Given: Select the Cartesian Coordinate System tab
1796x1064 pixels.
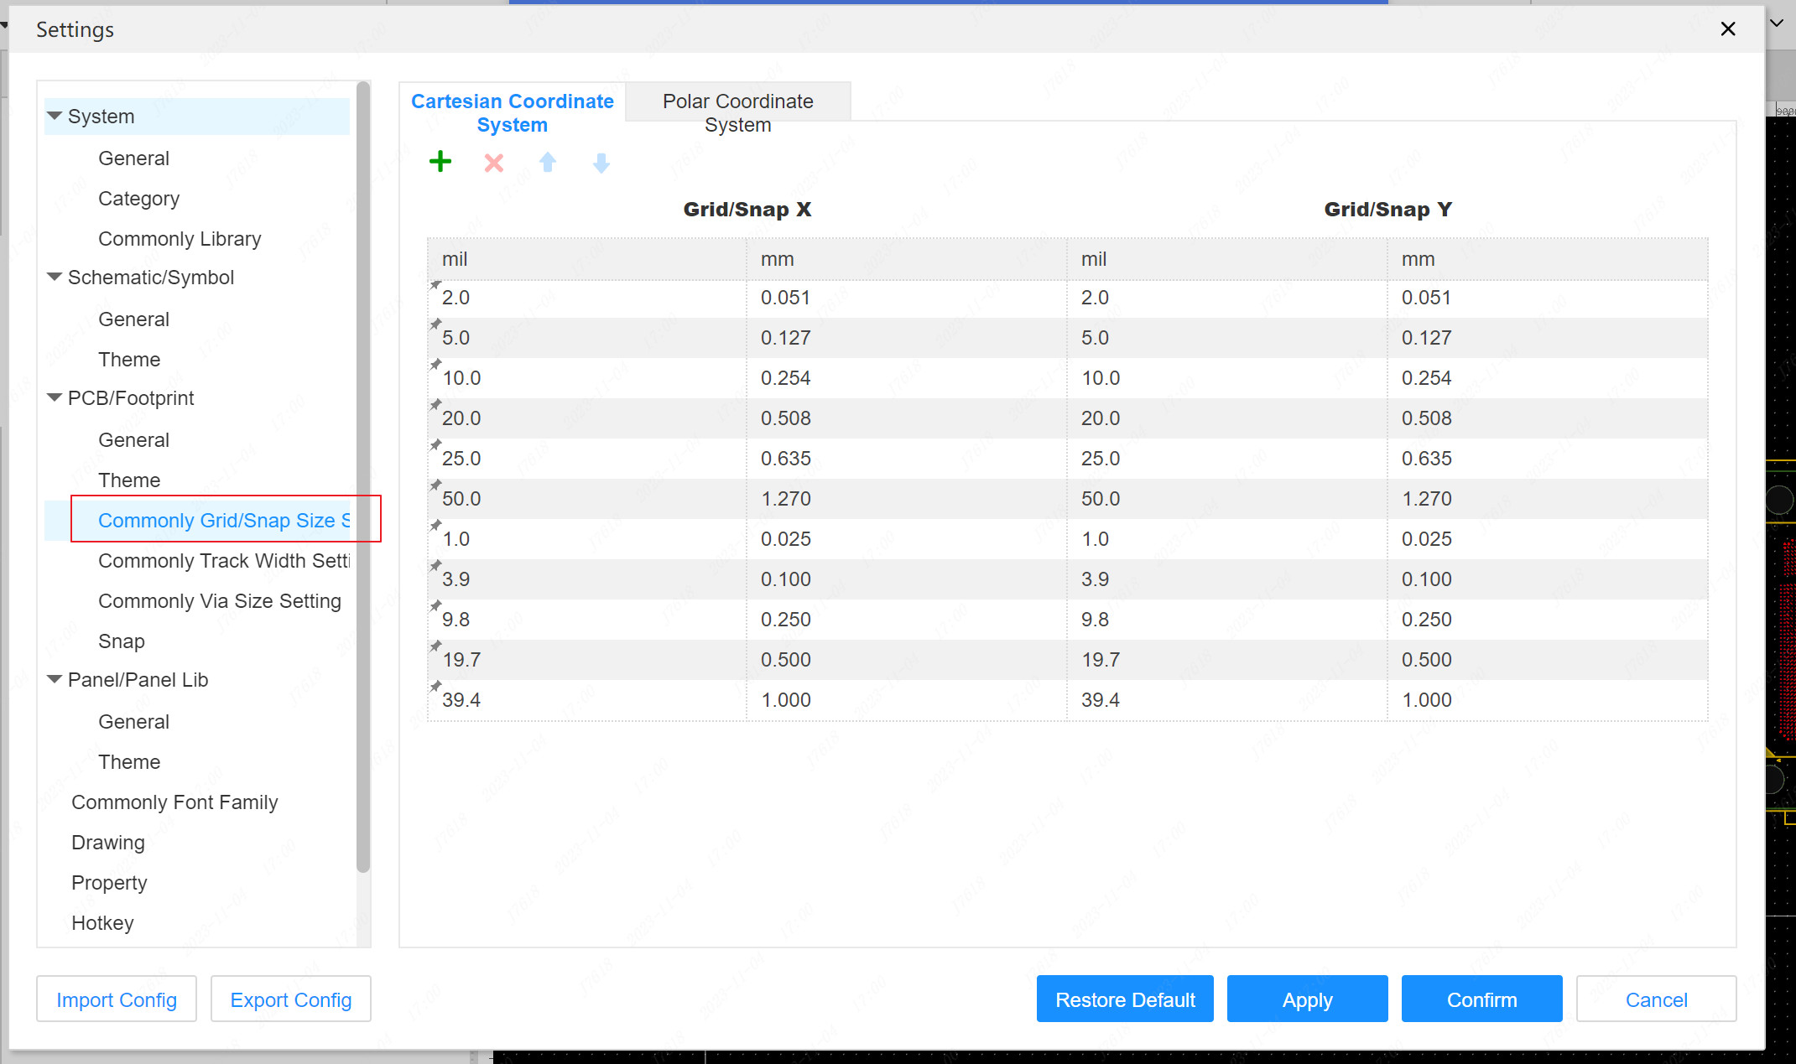Looking at the screenshot, I should 512,112.
